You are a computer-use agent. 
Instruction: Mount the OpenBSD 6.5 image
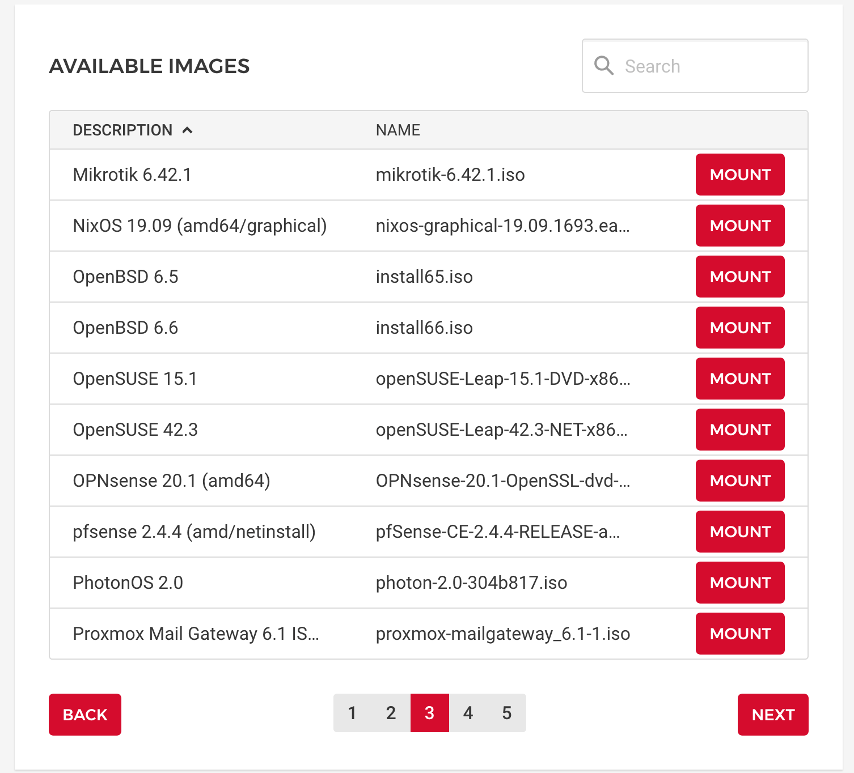(740, 277)
